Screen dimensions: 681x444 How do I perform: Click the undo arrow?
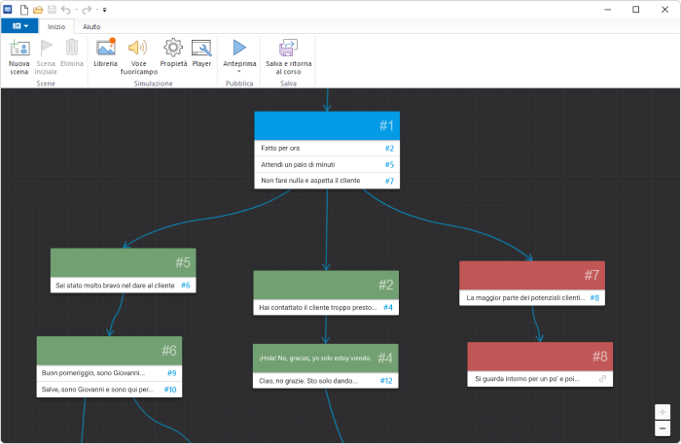pos(66,10)
